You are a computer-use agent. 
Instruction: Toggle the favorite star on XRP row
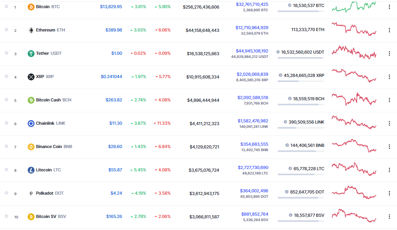[6, 76]
